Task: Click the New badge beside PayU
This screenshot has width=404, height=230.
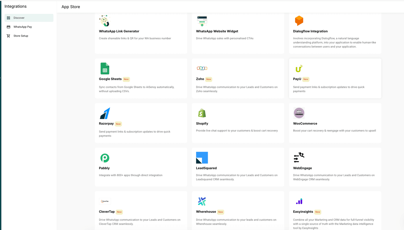Action: click(306, 79)
